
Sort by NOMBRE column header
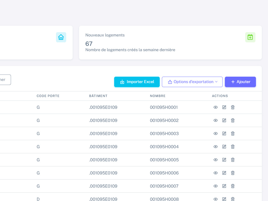158,96
